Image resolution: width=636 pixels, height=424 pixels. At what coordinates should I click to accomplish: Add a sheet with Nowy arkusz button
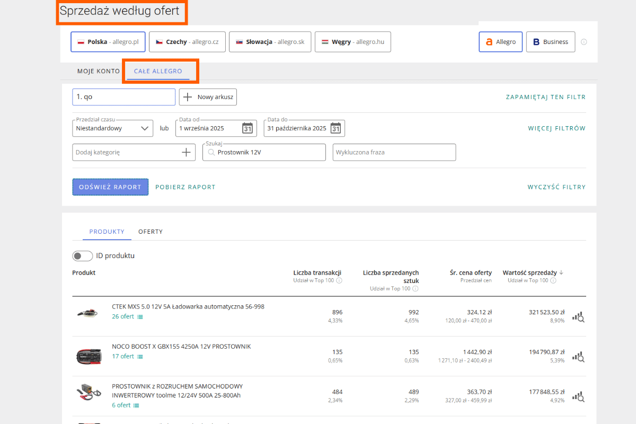pyautogui.click(x=208, y=98)
